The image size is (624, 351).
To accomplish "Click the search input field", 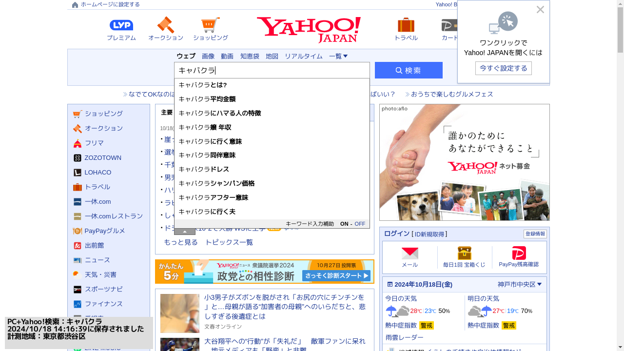I will [x=272, y=70].
